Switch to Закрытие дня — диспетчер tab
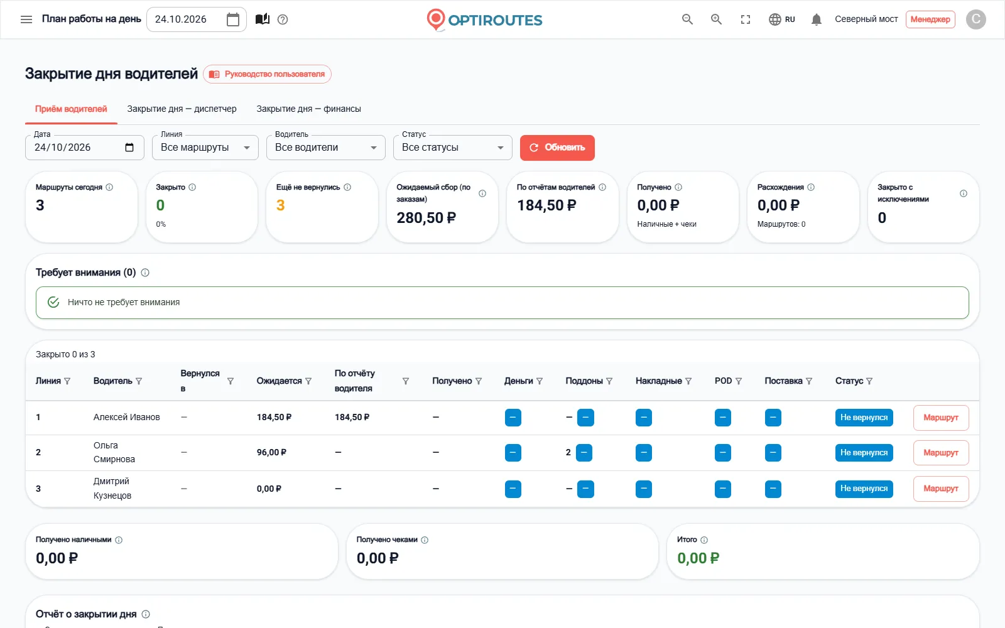The width and height of the screenshot is (1005, 628). pos(182,109)
